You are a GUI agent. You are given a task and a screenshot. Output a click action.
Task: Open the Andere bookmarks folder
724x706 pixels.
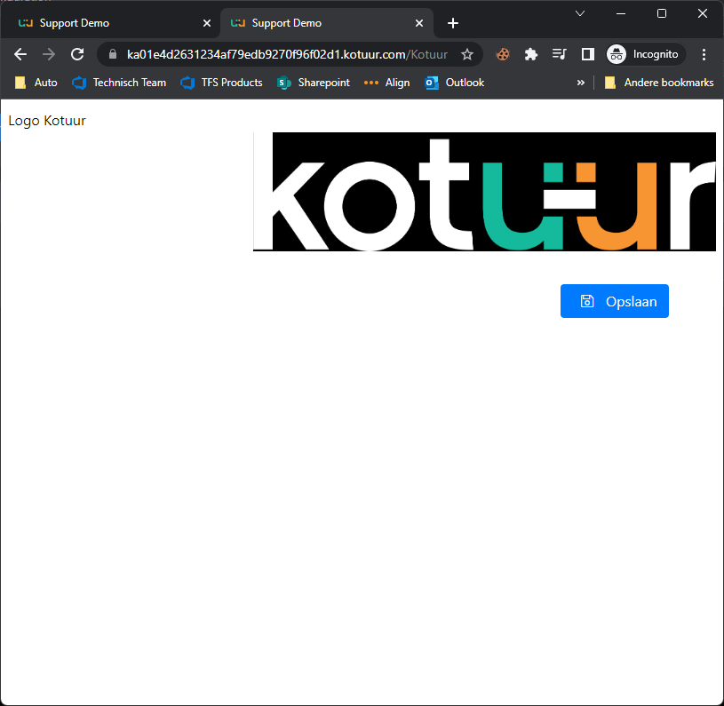pos(659,83)
